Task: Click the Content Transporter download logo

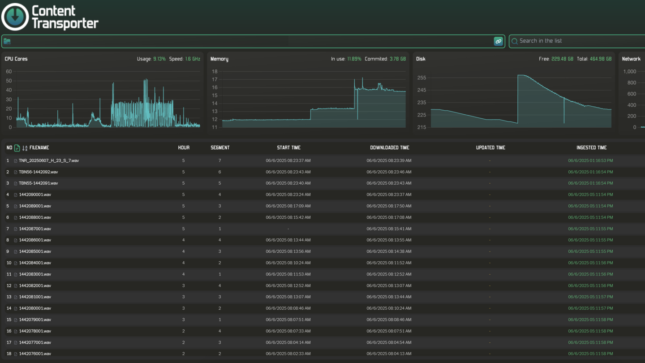Action: click(x=15, y=17)
